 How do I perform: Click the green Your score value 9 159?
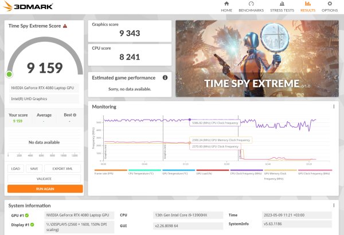(18, 121)
